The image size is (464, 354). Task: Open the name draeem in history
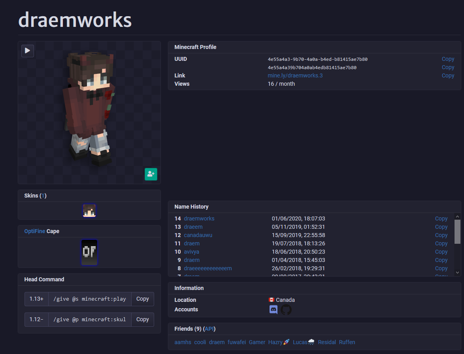click(193, 227)
